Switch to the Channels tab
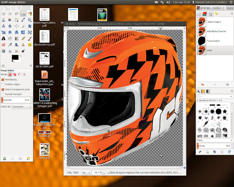The height and width of the screenshot is (187, 234). click(204, 14)
